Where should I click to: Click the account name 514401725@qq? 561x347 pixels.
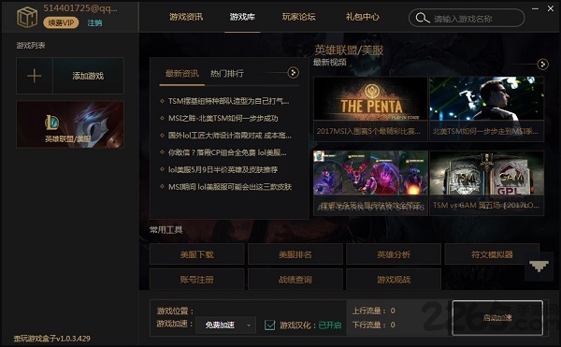[80, 8]
